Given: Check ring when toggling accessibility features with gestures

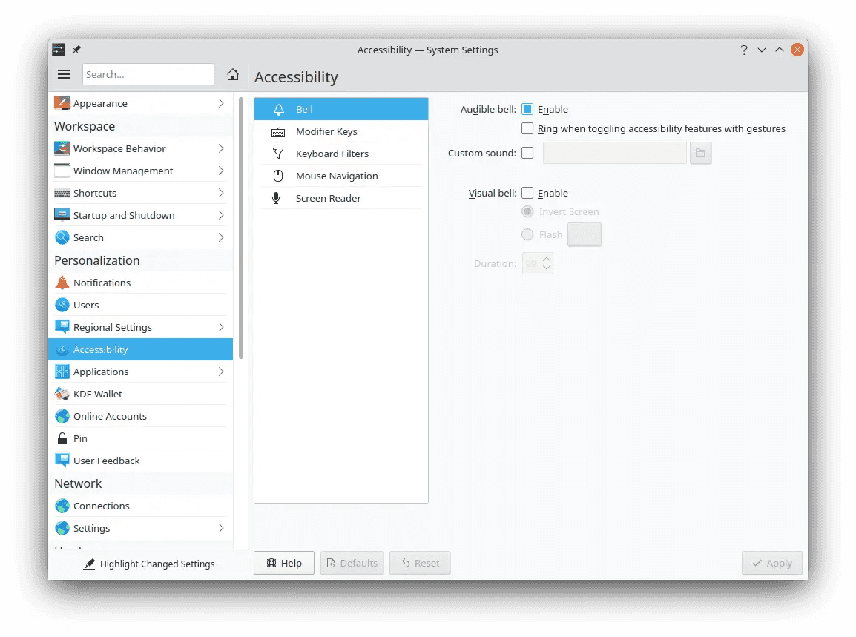Looking at the screenshot, I should [527, 128].
